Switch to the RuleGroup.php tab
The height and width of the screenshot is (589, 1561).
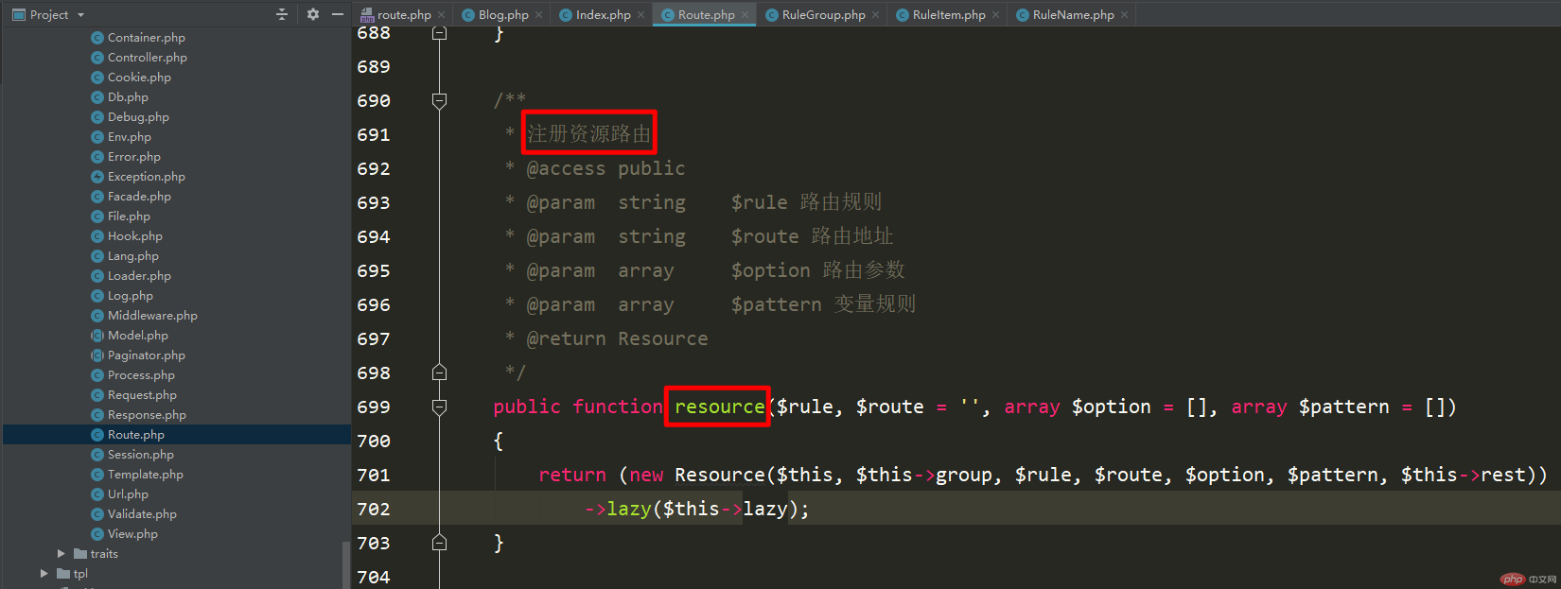click(823, 15)
